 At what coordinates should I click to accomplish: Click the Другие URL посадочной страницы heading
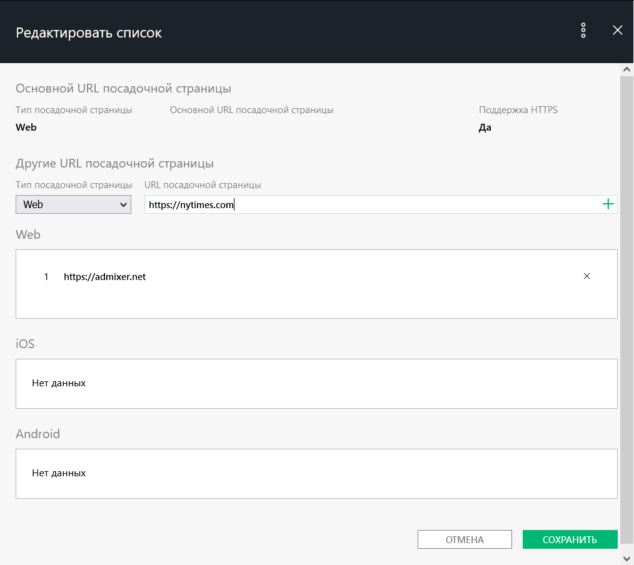point(114,164)
